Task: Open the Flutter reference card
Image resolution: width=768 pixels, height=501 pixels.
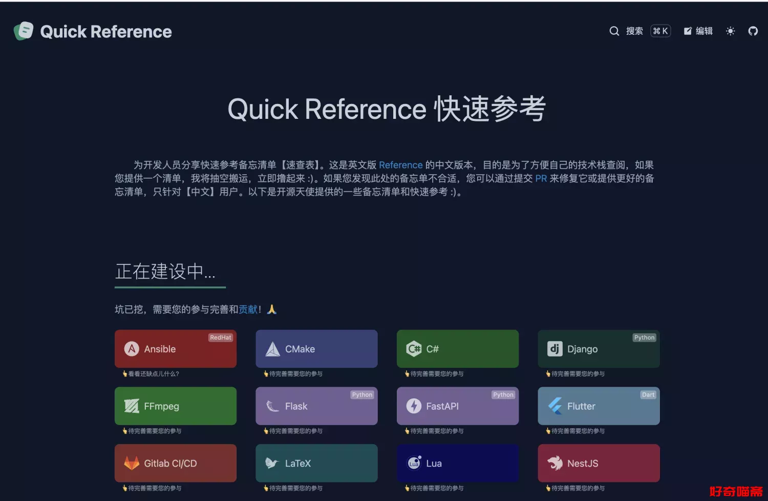Action: click(x=599, y=406)
